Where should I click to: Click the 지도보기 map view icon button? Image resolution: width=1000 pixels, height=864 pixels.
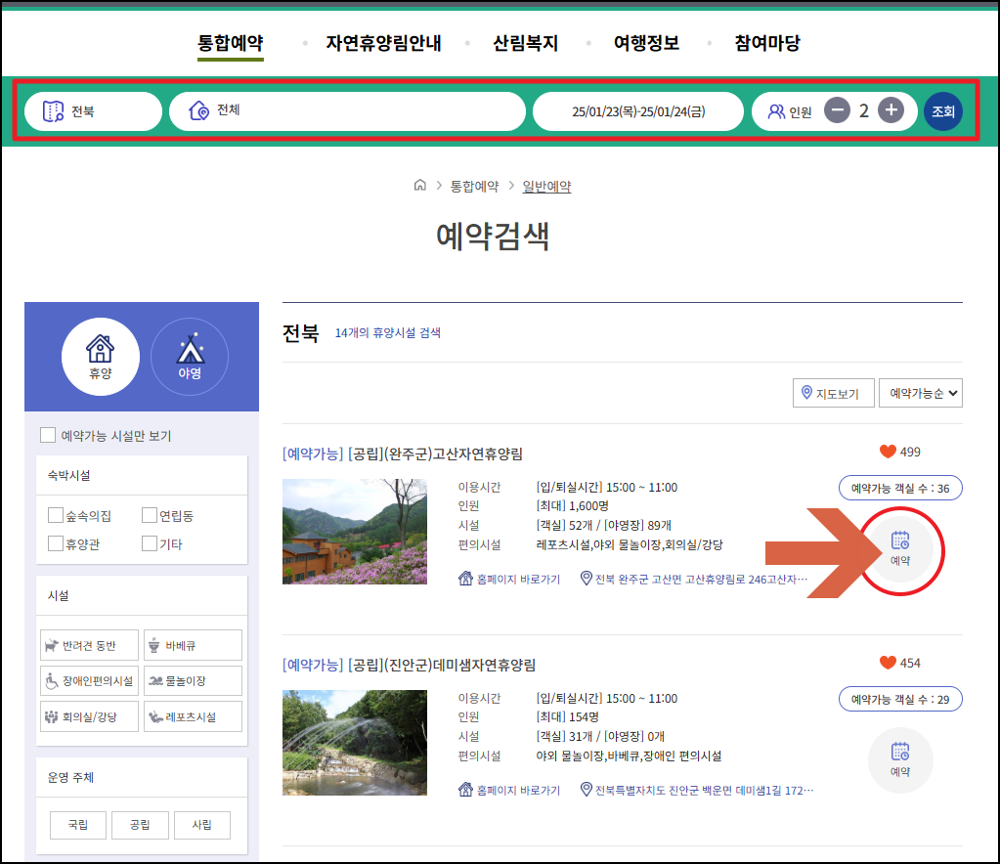pos(833,392)
